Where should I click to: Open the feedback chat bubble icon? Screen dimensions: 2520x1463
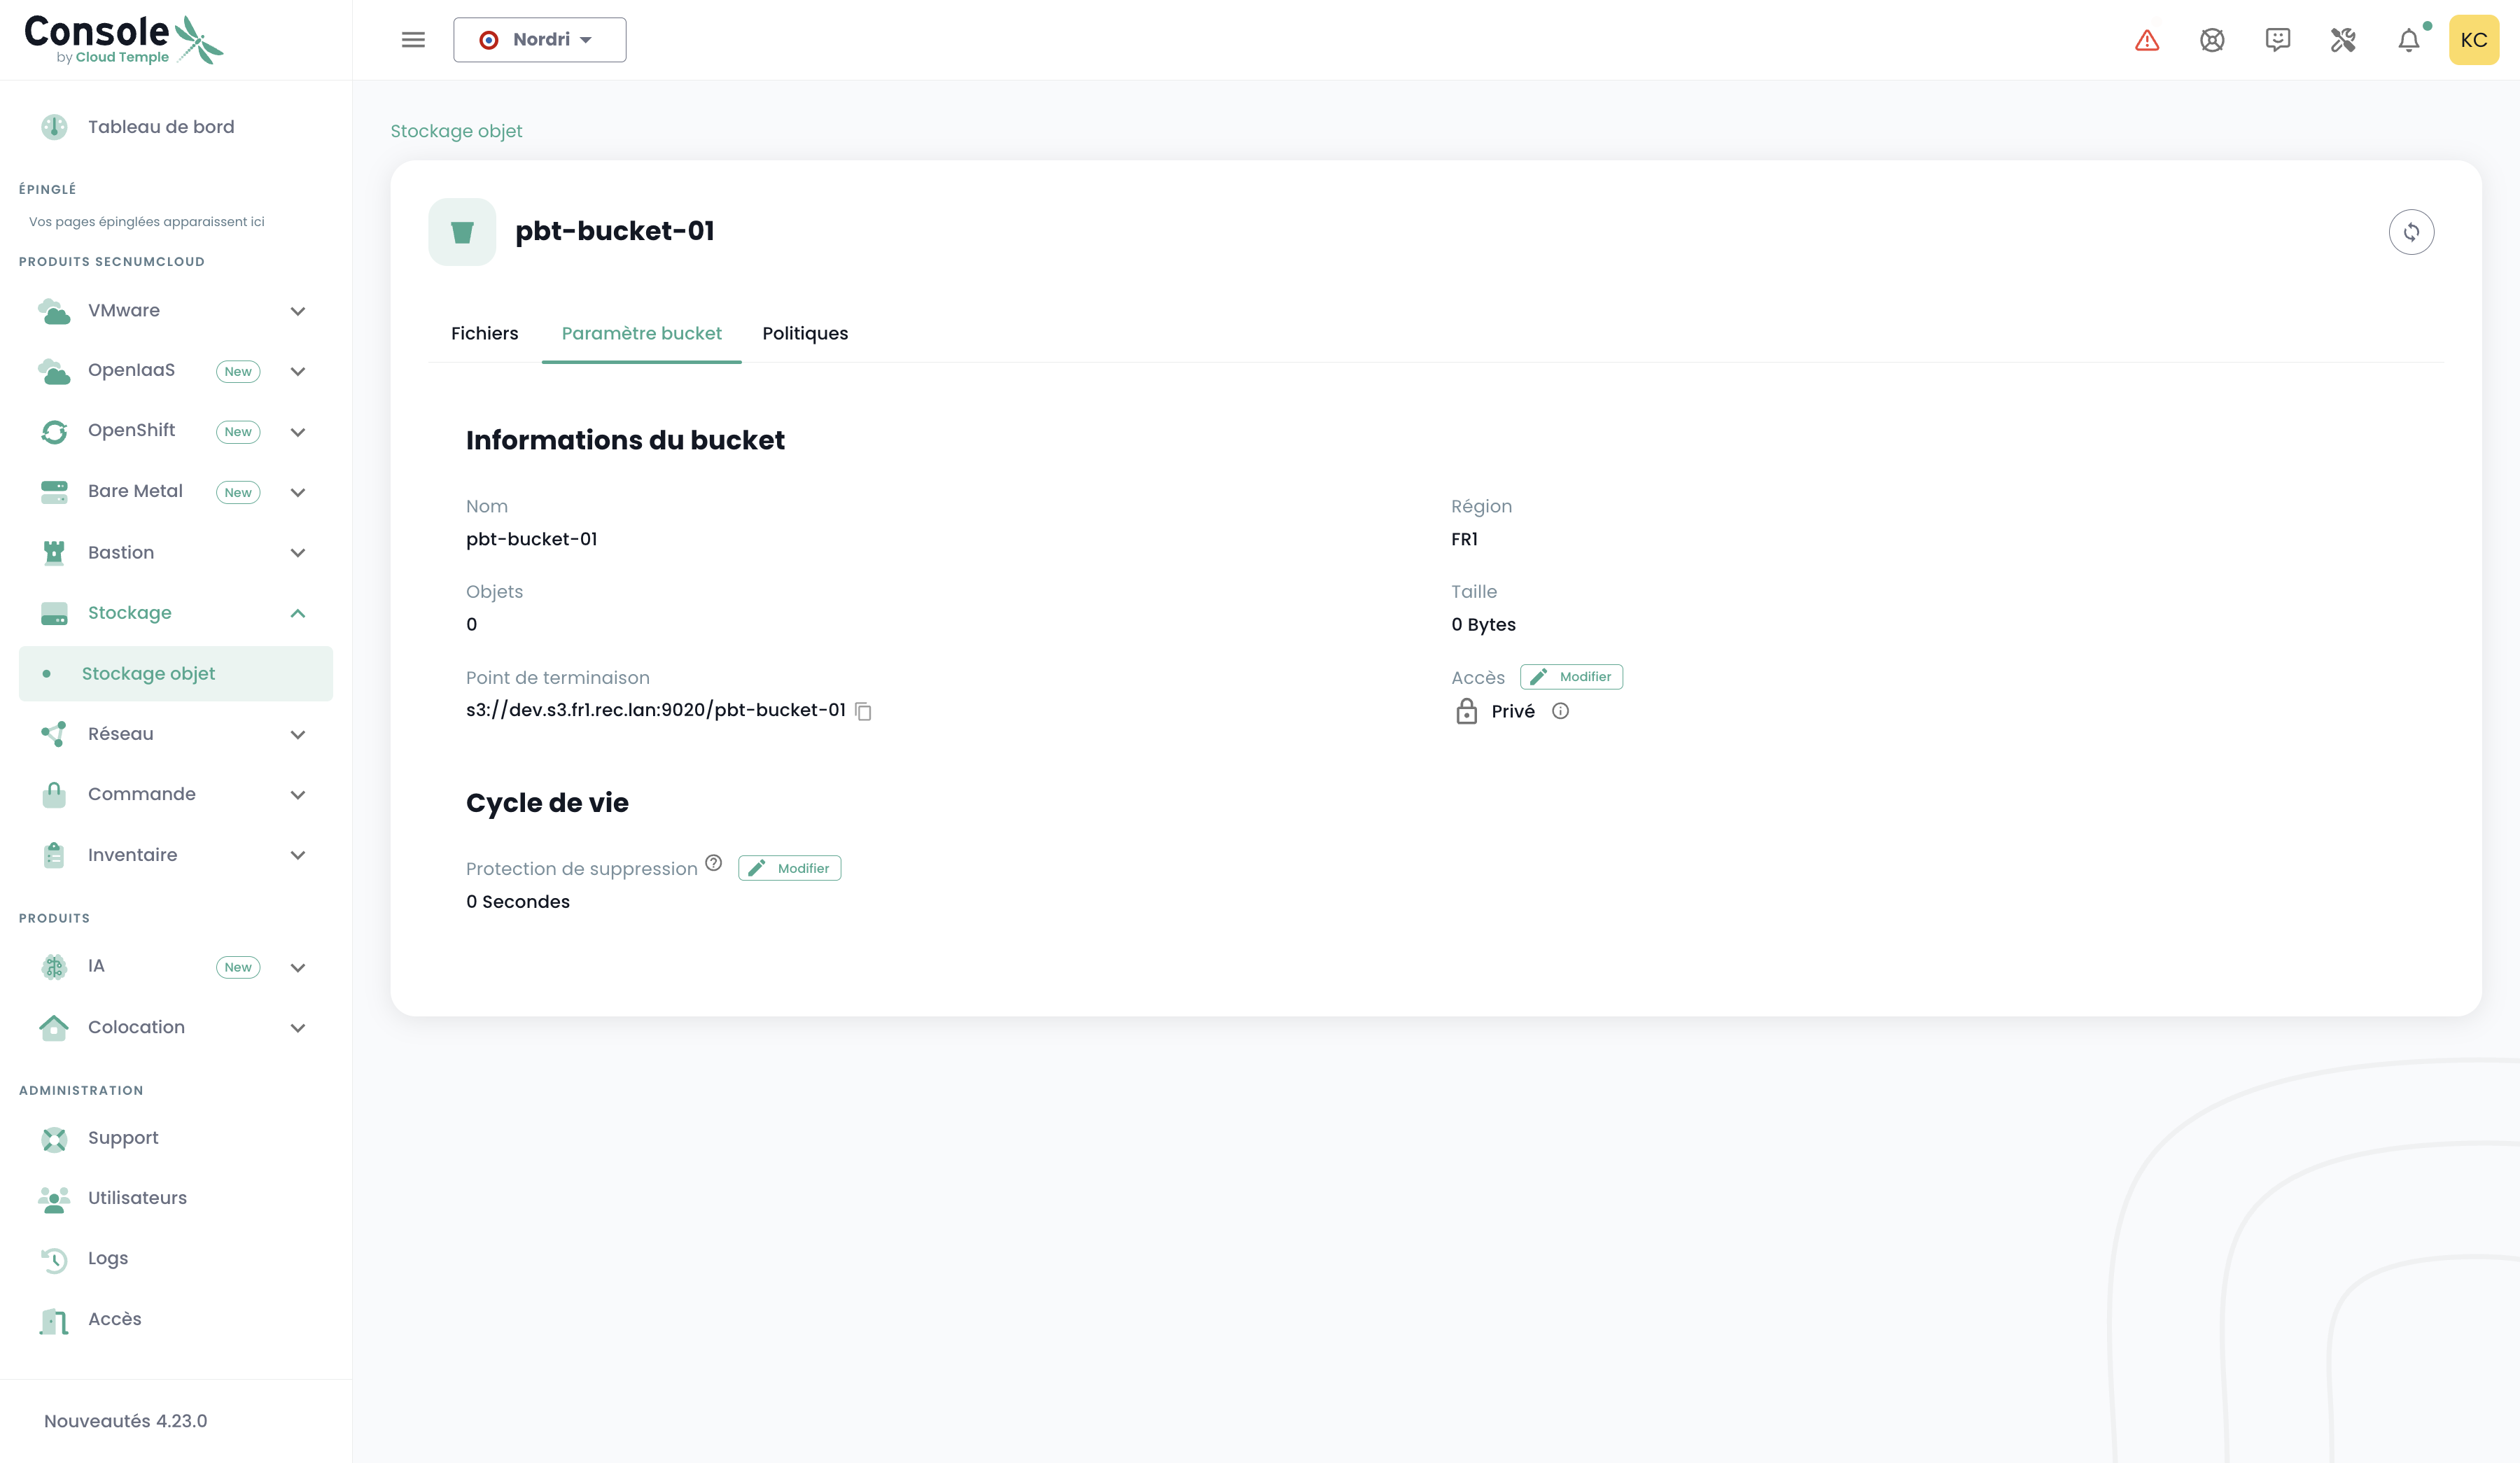click(x=2277, y=40)
